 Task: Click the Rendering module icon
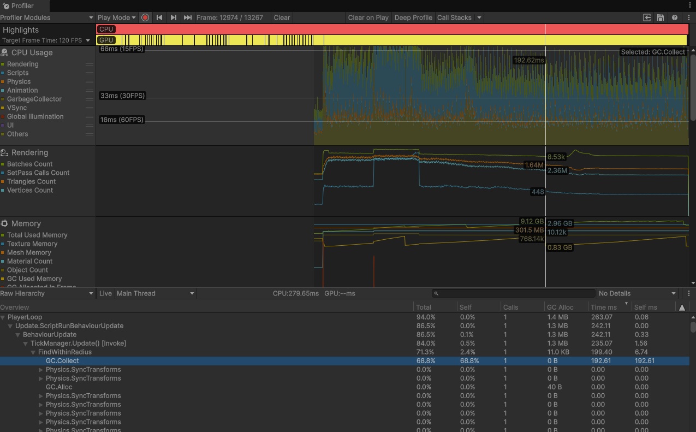coord(4,152)
